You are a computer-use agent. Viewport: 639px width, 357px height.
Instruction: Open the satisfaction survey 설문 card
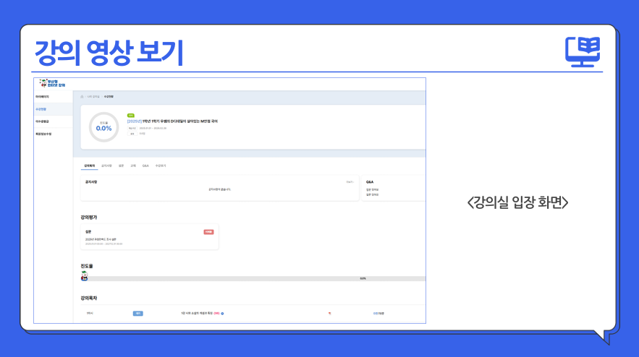click(150, 237)
